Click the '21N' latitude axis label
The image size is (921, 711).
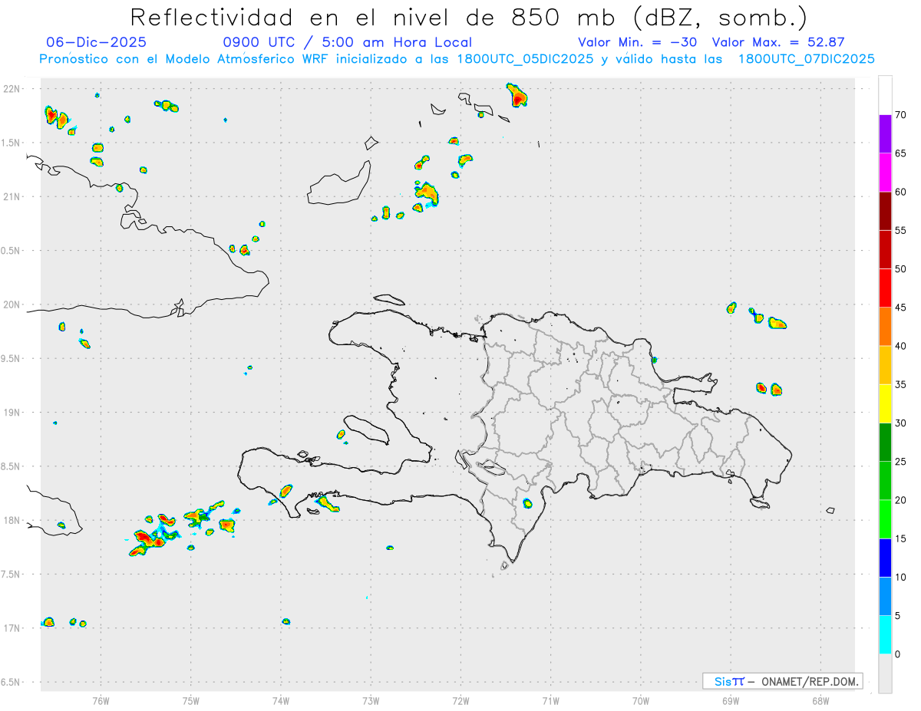pos(13,196)
